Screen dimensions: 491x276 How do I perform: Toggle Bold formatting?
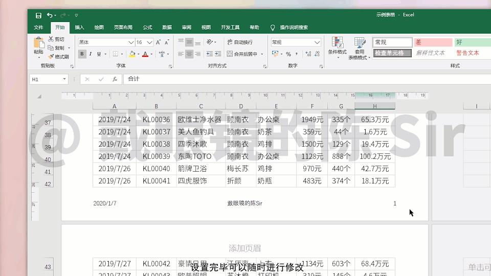(x=82, y=54)
